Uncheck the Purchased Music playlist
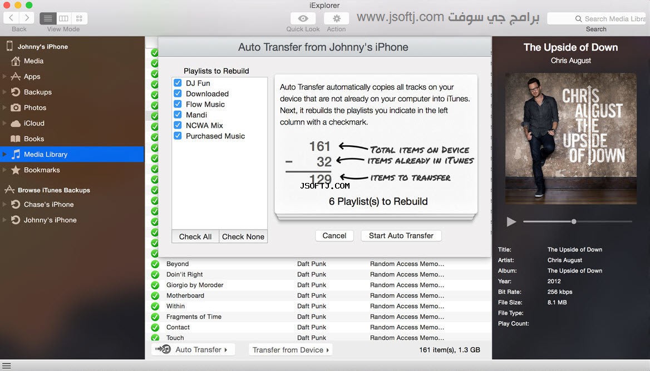Screen dimensions: 650x371 click(178, 136)
